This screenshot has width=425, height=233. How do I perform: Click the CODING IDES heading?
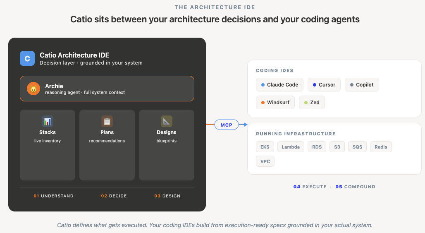275,70
